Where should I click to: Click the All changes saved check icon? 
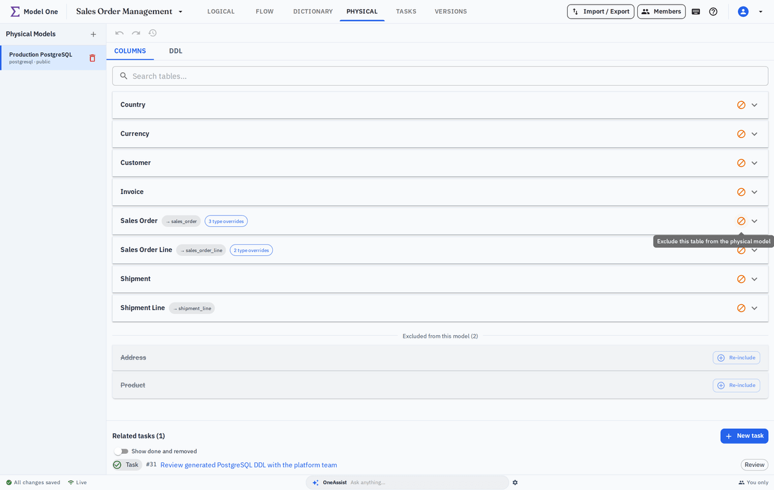click(9, 482)
